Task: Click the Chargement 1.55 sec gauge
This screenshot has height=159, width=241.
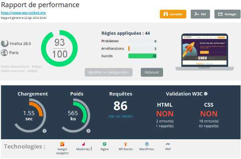Action: tap(30, 116)
